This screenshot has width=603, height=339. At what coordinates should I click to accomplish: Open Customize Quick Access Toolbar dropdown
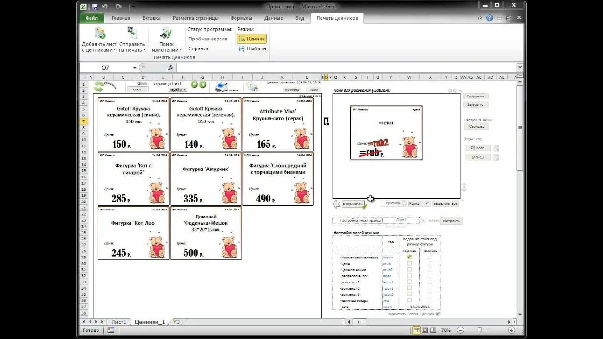[x=133, y=7]
